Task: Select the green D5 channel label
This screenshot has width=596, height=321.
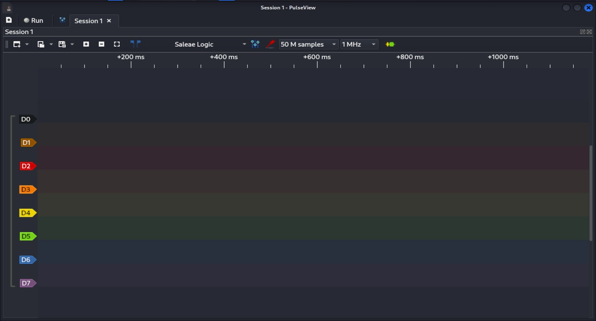Action: 28,237
